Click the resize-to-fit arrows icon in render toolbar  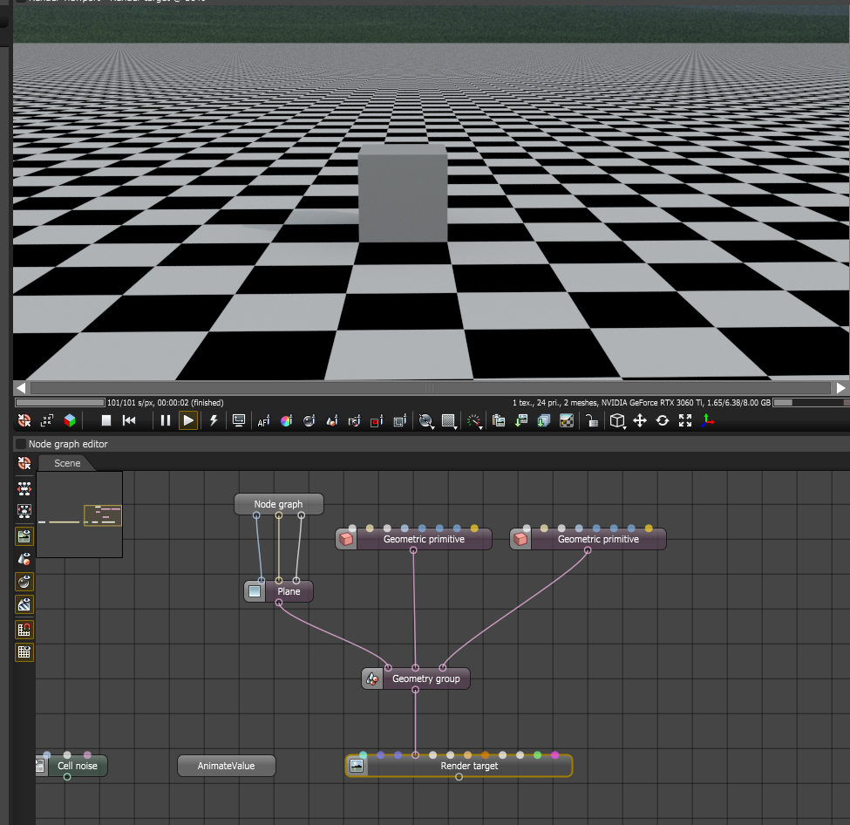point(47,420)
